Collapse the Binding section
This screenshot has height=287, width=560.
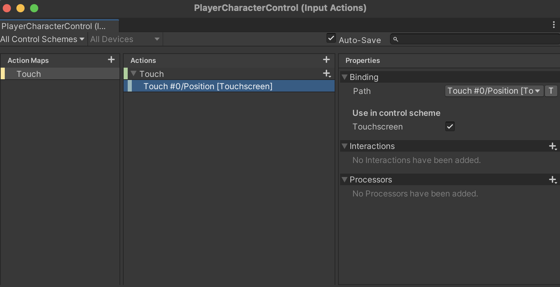click(x=345, y=77)
